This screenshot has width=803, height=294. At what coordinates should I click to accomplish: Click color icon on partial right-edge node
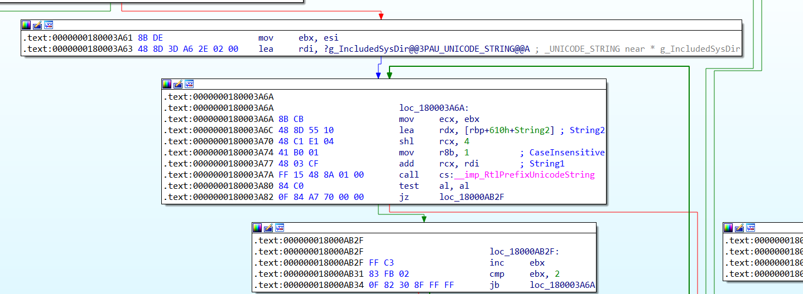click(728, 228)
